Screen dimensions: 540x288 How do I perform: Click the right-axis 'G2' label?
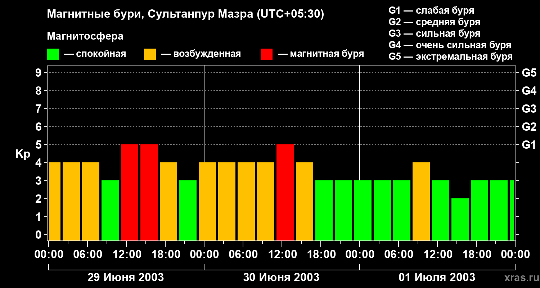529,127
